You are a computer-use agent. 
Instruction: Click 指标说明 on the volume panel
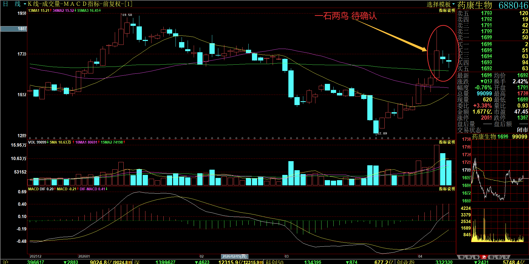[447, 142]
